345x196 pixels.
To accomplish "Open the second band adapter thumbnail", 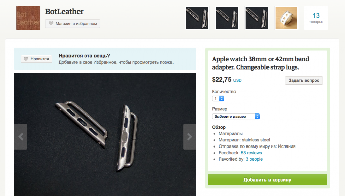I will 227,18.
